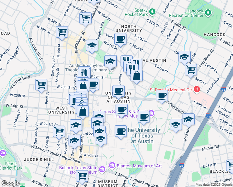Image resolution: width=233 pixels, height=187 pixels.
Task: Click the graduation cap marker near W 31st St
Action: coord(92,46)
